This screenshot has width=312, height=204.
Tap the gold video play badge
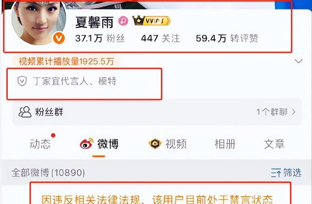point(155,143)
